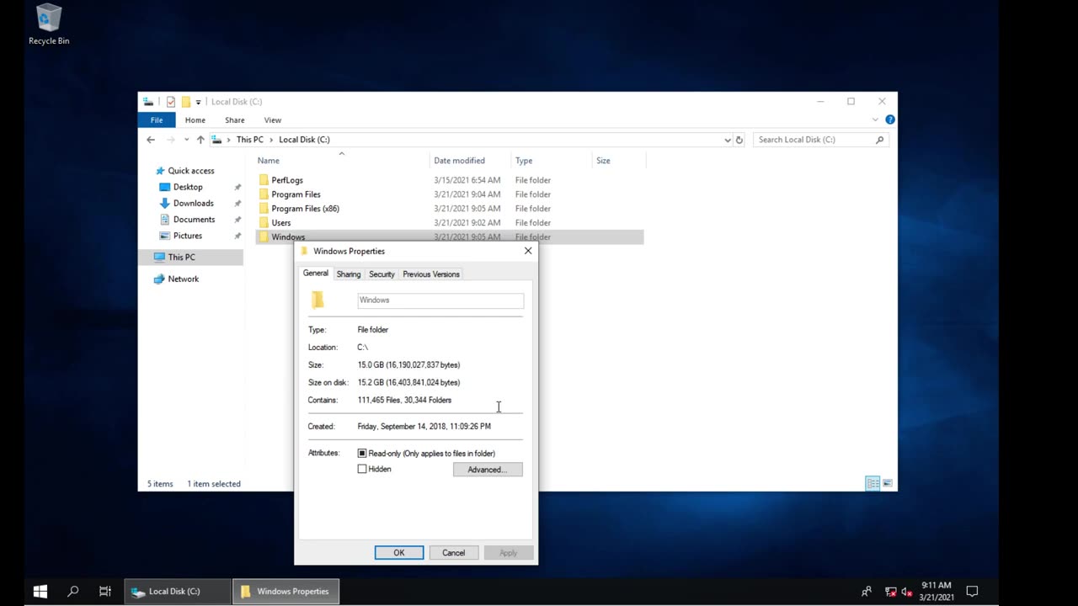This screenshot has width=1078, height=606.
Task: Open the People icon in taskbar
Action: (x=867, y=592)
